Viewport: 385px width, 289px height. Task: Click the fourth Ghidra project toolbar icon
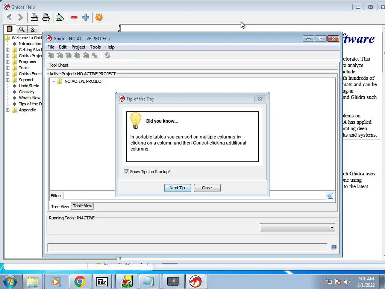77,56
